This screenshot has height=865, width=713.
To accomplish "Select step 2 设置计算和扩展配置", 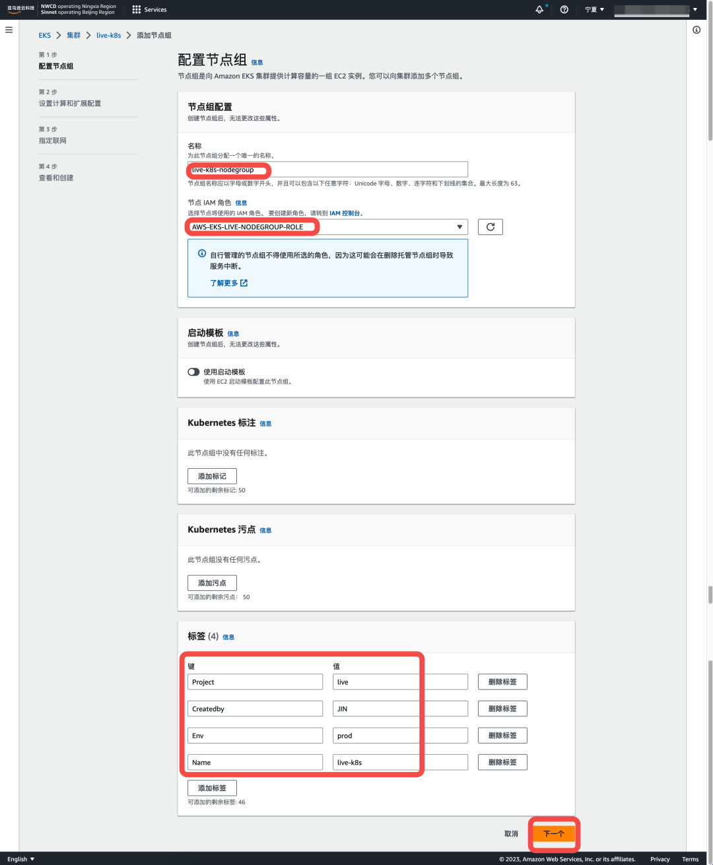I will pos(70,104).
